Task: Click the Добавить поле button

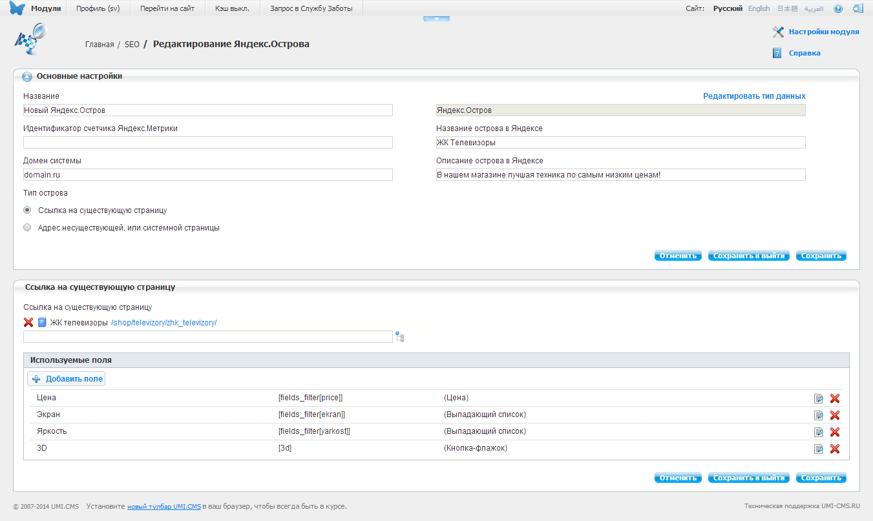Action: (67, 379)
